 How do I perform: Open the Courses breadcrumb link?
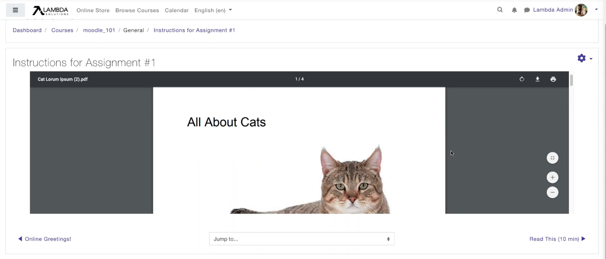pos(62,30)
